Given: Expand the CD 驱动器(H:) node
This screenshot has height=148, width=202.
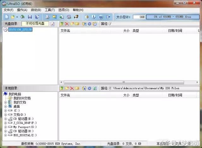Looking at the screenshot, I should click(x=5, y=131).
